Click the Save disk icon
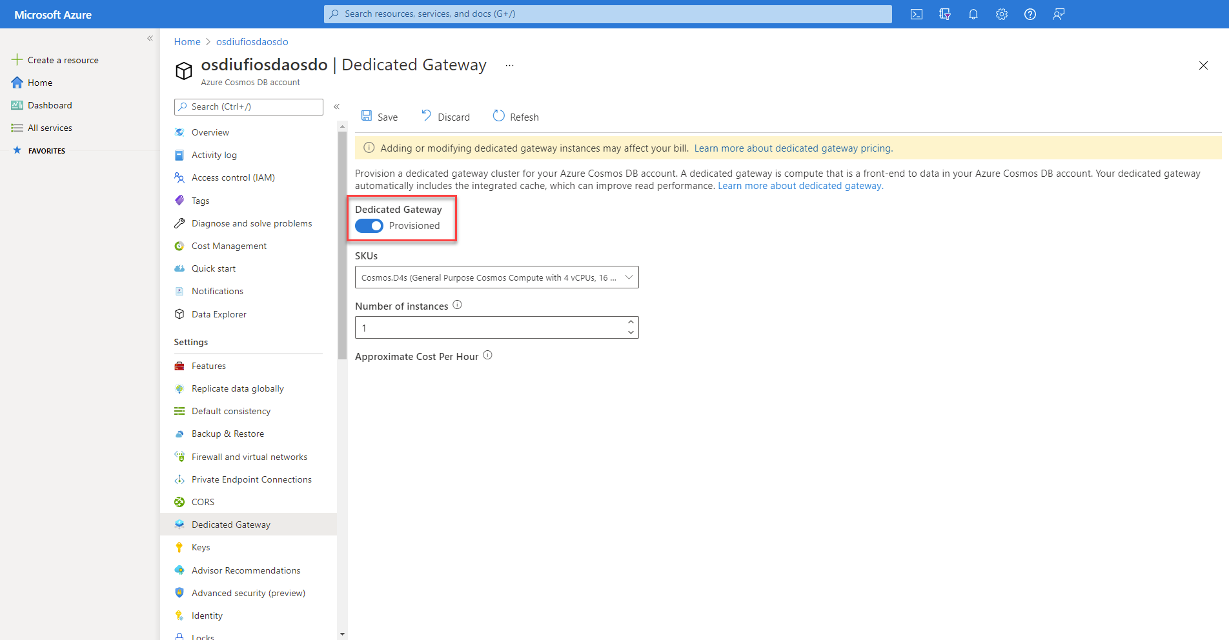1229x640 pixels. (x=367, y=115)
